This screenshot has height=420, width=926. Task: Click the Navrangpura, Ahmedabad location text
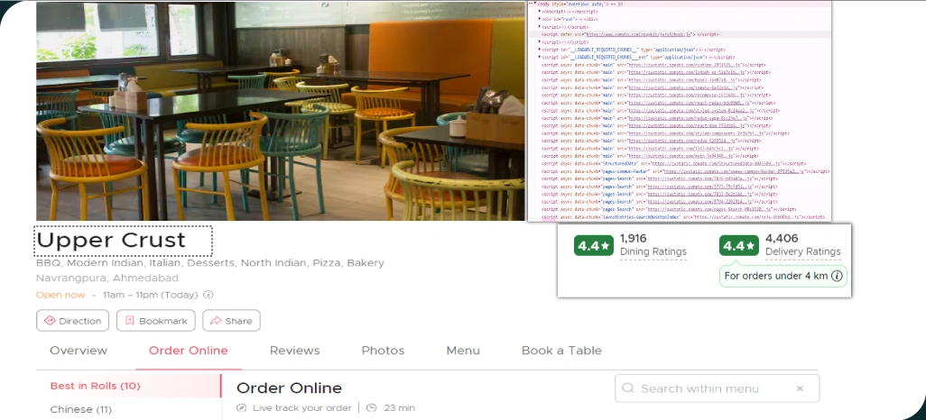[x=106, y=278]
